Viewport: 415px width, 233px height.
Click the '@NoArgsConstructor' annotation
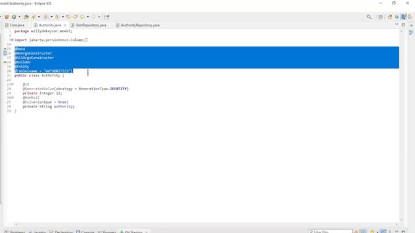[33, 53]
